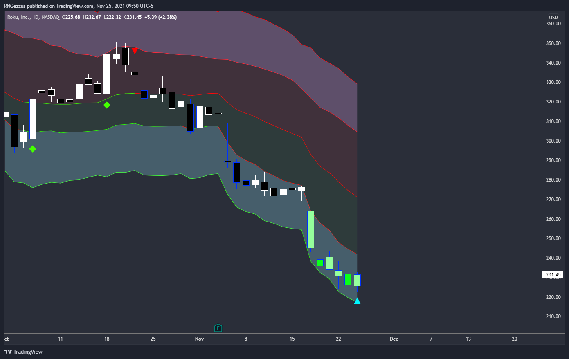This screenshot has width=569, height=359.
Task: Click the 210.00 price axis label
Action: pyautogui.click(x=553, y=316)
